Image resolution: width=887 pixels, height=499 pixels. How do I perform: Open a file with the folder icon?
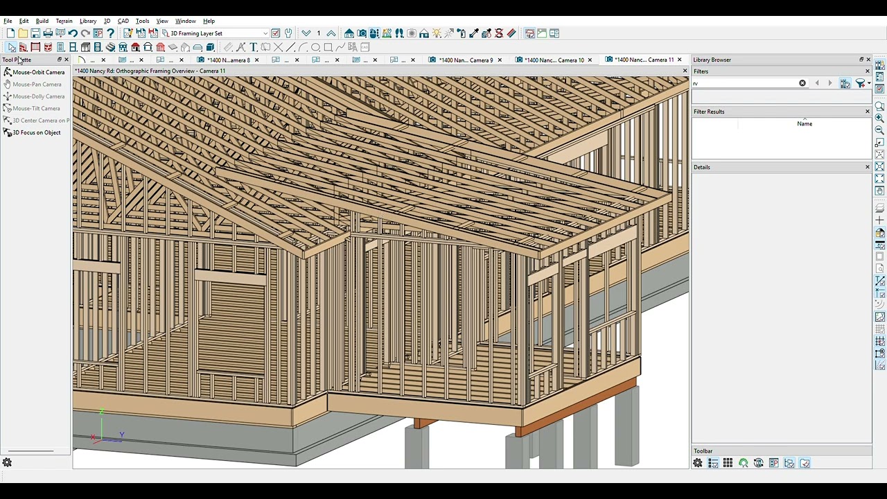(23, 33)
